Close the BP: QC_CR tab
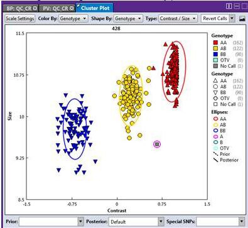This screenshot has height=228, width=248. coord(35,8)
